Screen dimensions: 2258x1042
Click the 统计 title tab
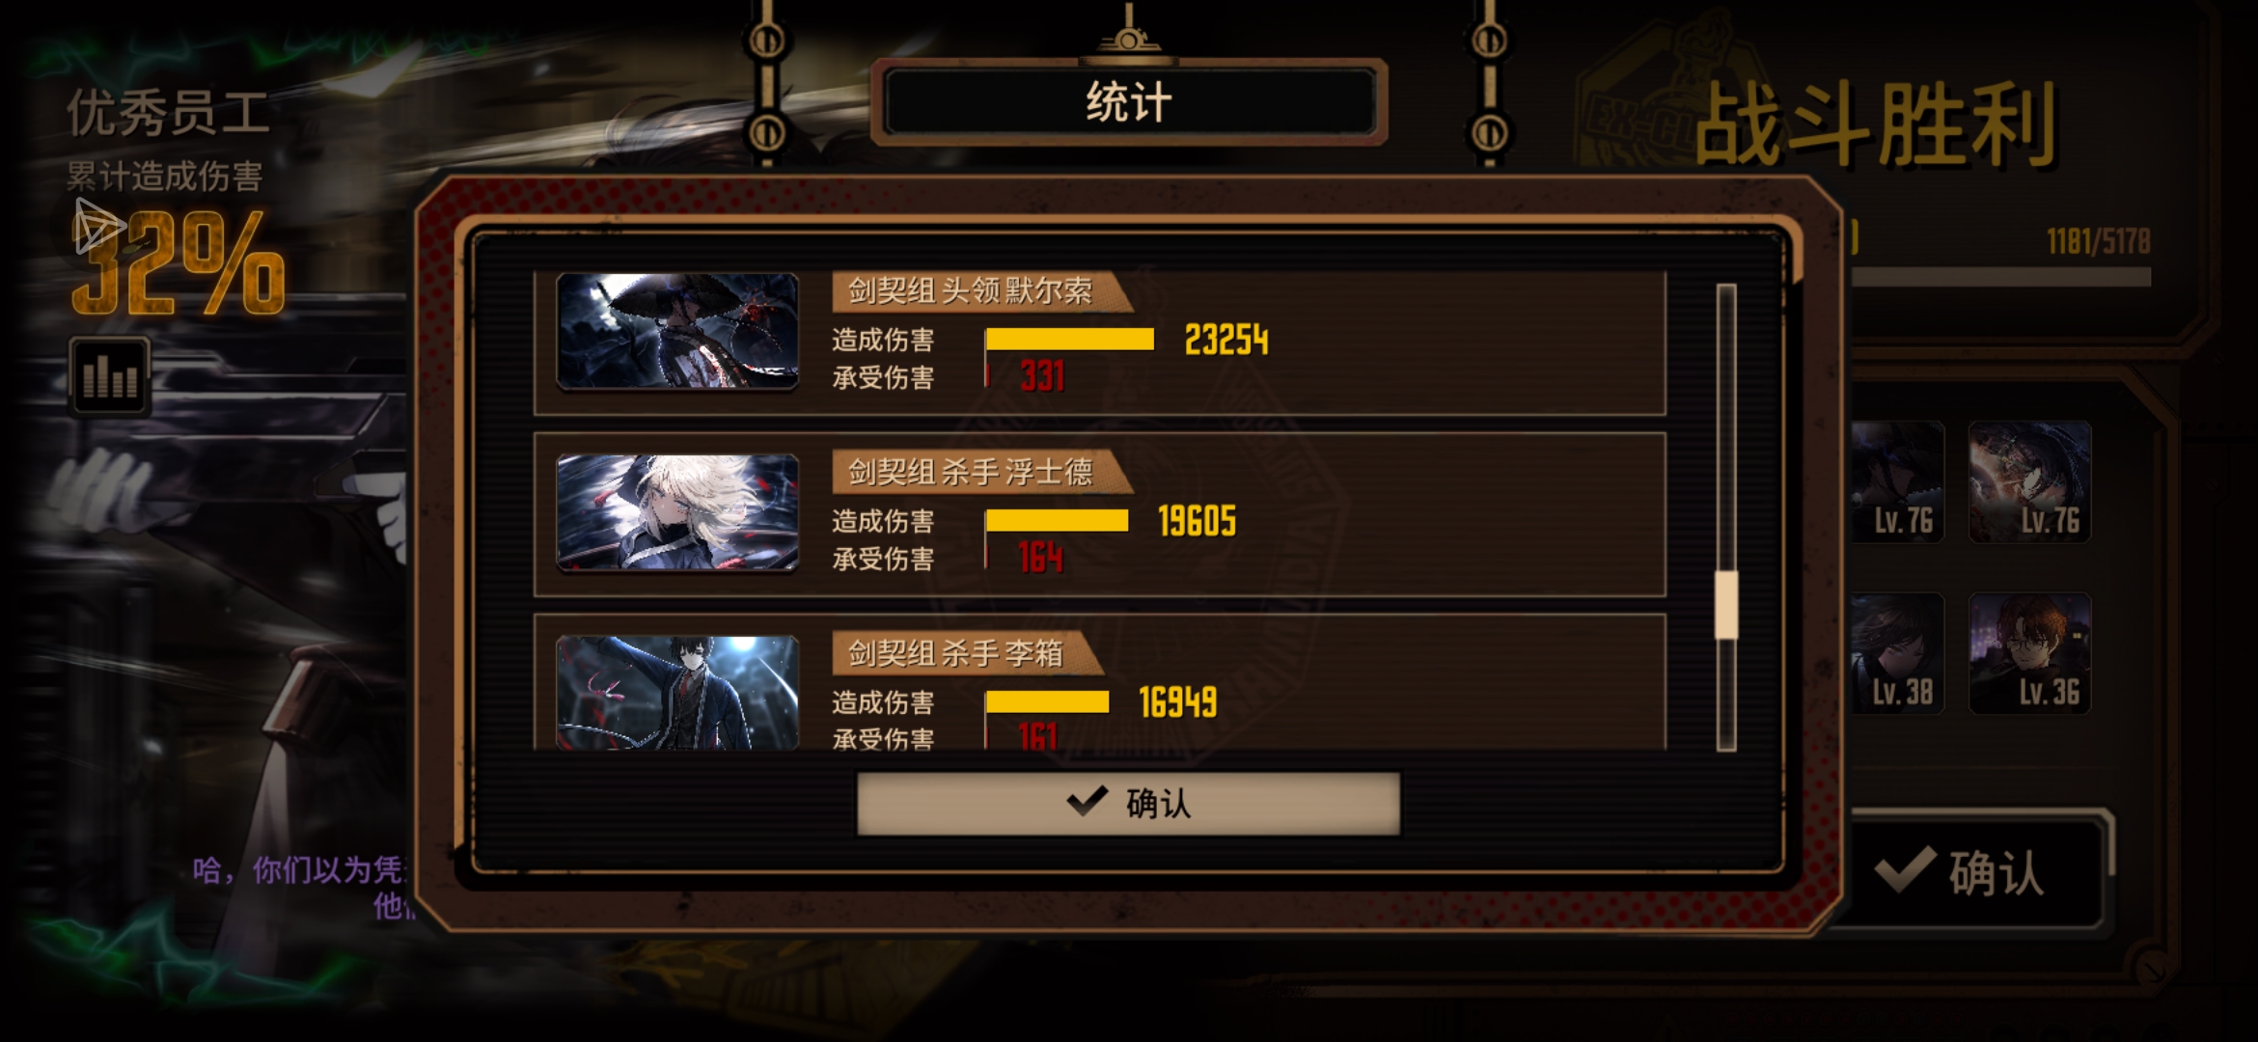[1129, 102]
